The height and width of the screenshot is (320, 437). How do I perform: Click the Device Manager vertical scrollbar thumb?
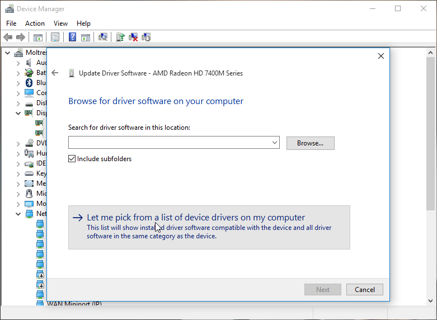(x=430, y=134)
